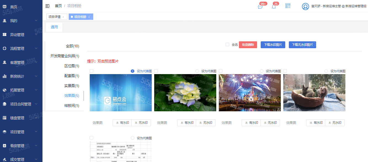
Task: Select 设为代表图 radio above hydrangea photo
Action: coord(197,71)
